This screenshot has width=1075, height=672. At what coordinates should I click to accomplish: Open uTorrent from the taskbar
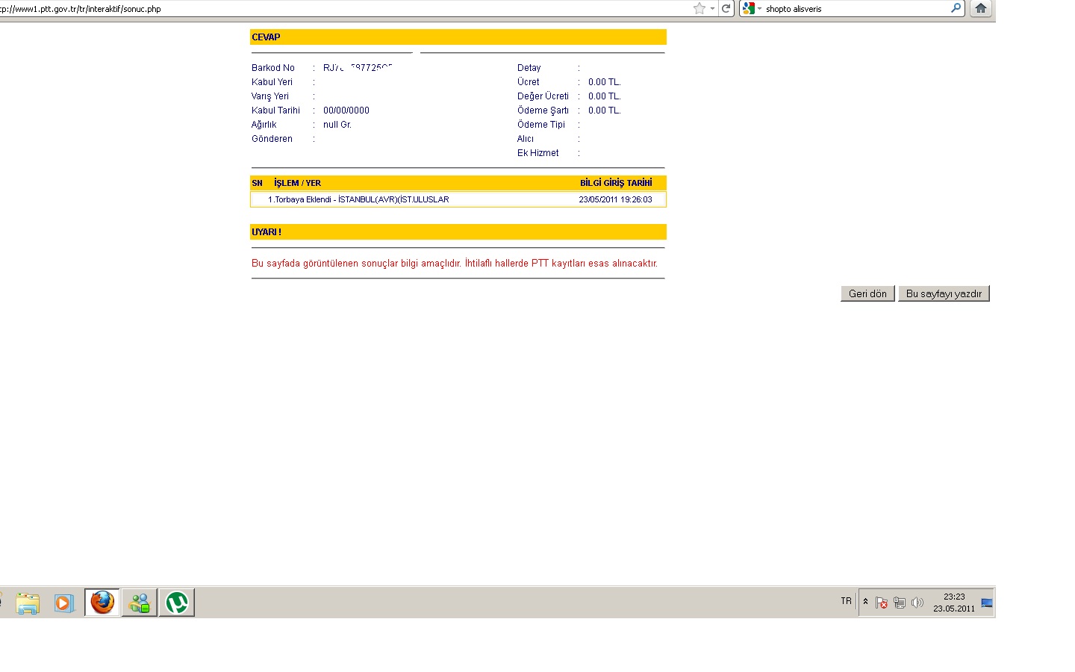pos(177,603)
